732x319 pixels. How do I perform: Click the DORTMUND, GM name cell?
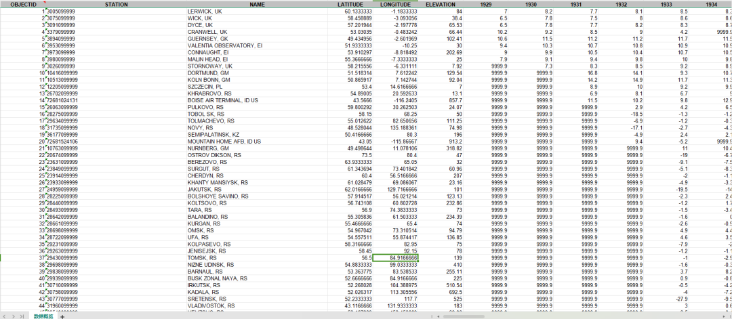[x=257, y=73]
